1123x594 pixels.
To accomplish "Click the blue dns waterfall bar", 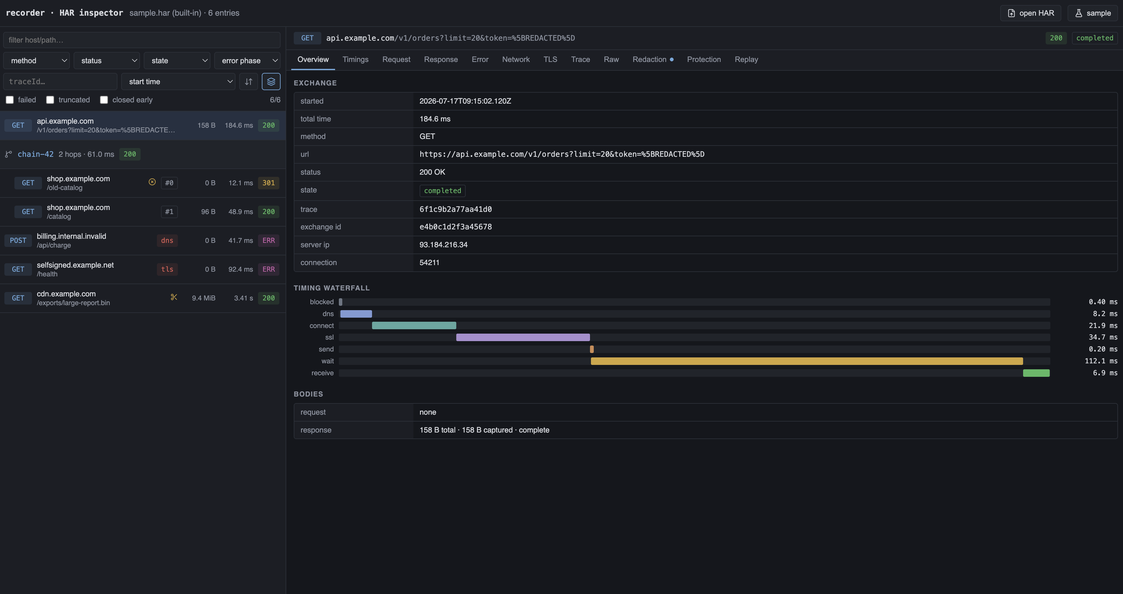I will click(356, 314).
